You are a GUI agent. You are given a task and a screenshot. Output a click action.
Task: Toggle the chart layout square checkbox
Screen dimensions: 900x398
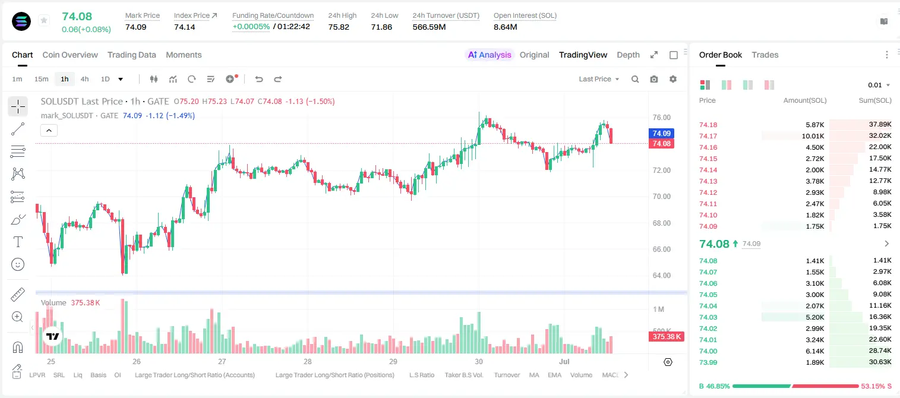coord(674,55)
